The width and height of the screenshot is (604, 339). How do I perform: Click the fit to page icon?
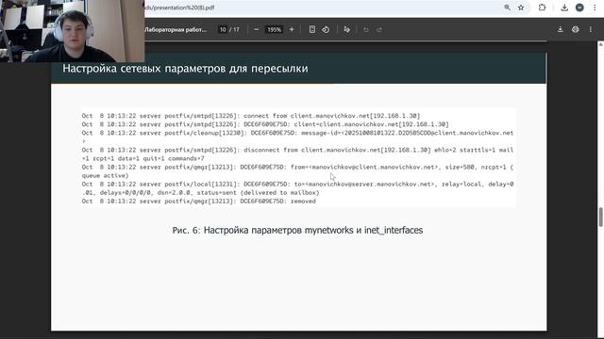(312, 29)
